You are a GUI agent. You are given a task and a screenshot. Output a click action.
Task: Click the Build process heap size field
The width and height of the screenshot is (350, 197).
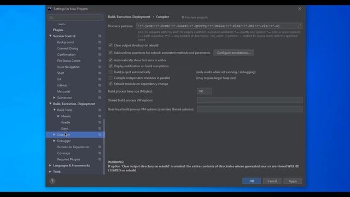[204, 91]
